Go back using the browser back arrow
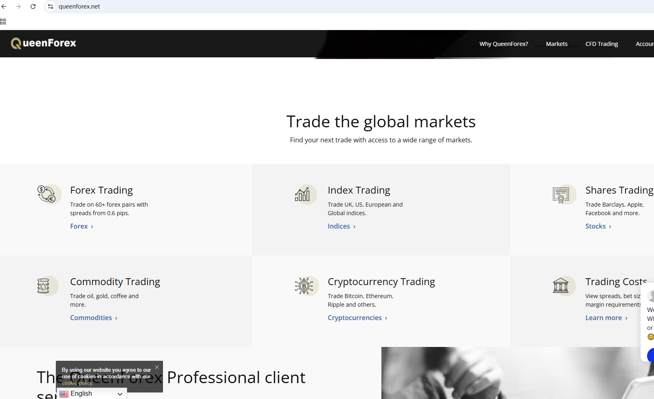This screenshot has height=399, width=654. coord(4,7)
